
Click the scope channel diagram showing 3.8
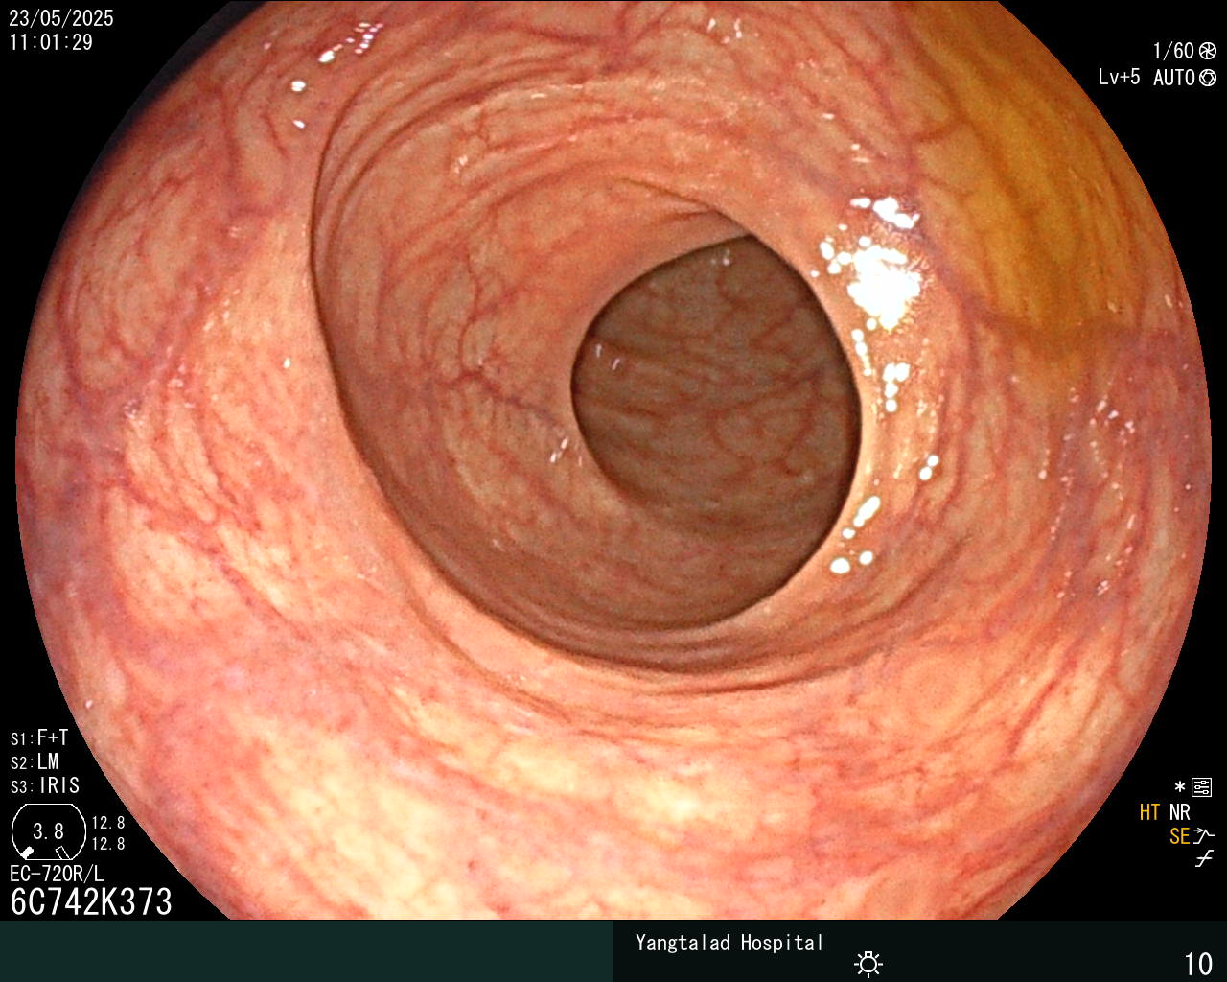49,831
